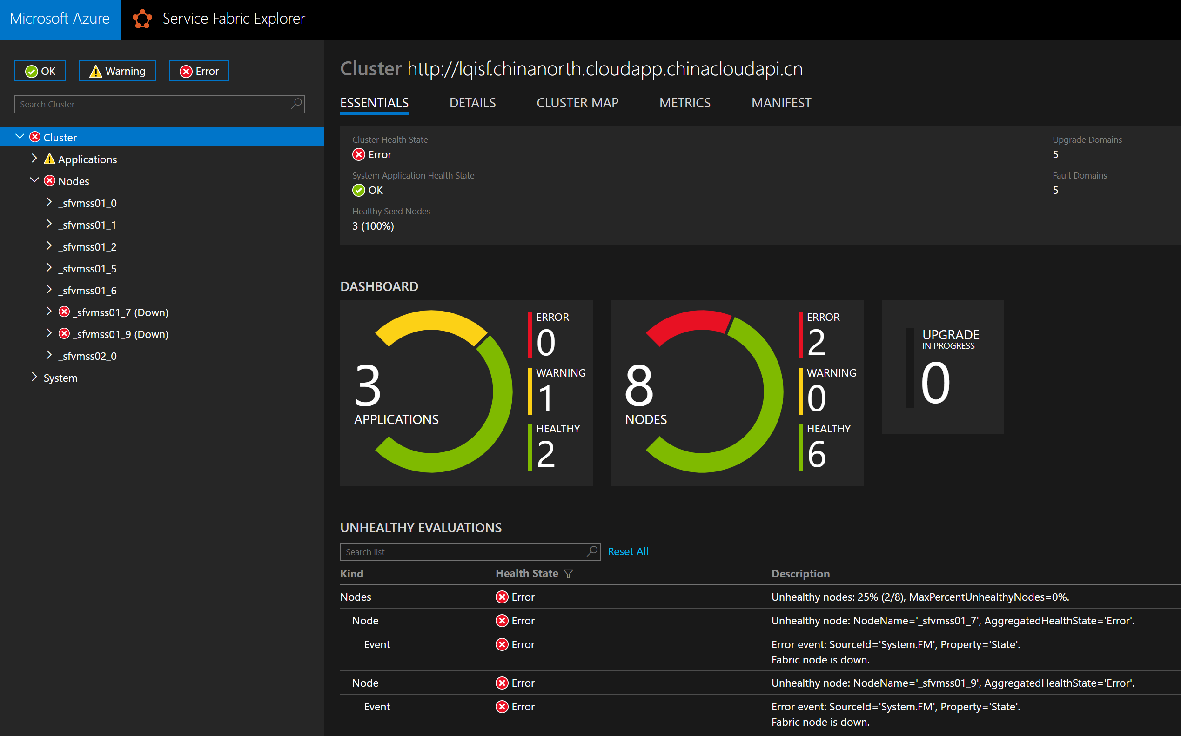Viewport: 1181px width, 736px height.
Task: Switch to the Cluster Map tab
Action: click(x=577, y=103)
